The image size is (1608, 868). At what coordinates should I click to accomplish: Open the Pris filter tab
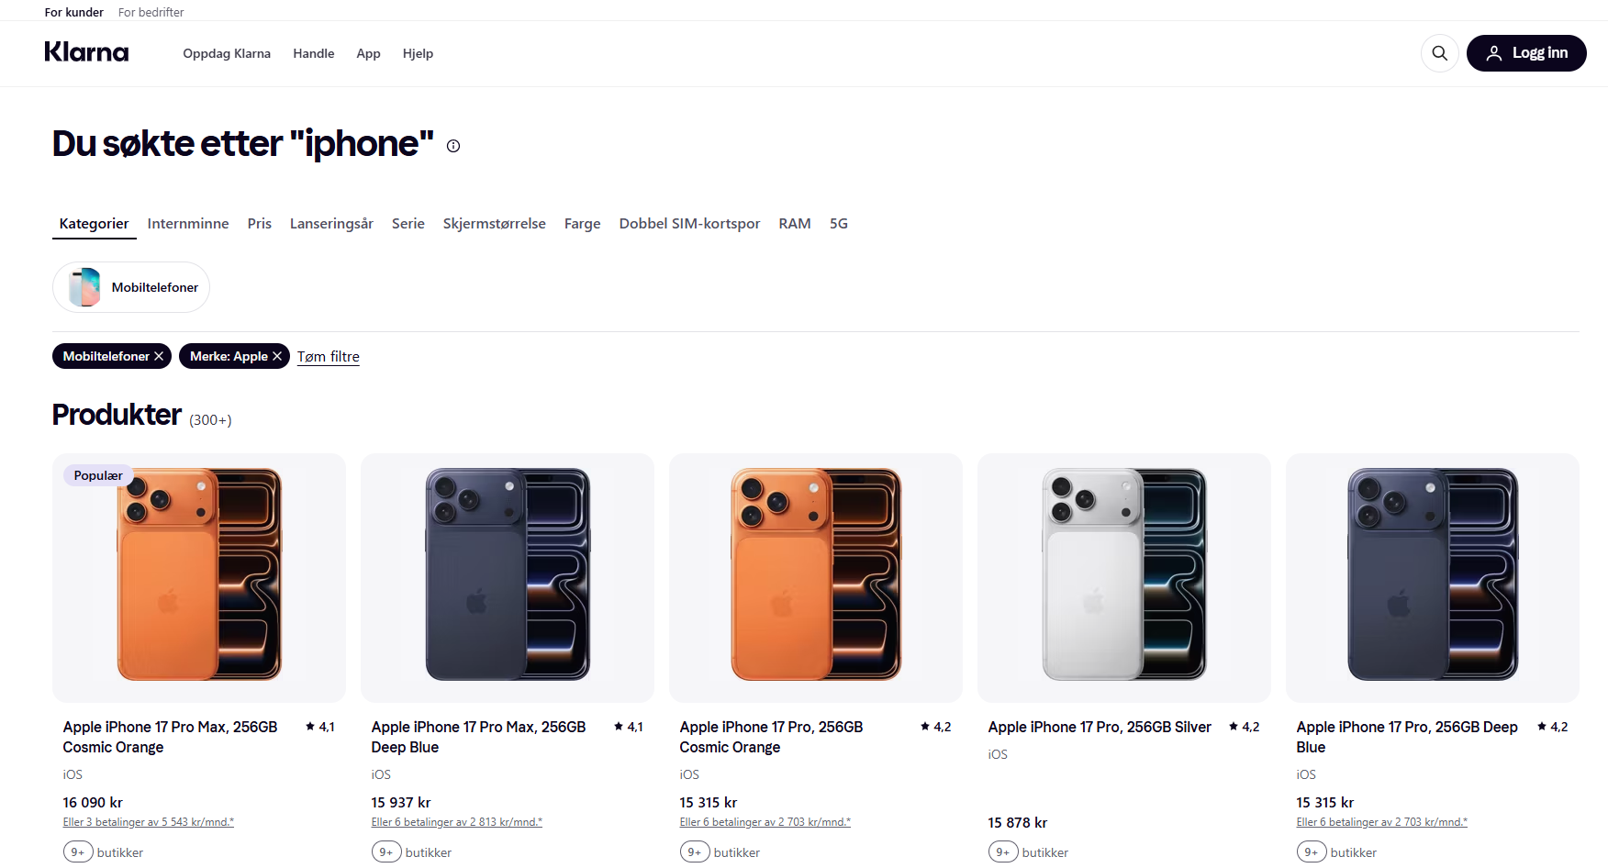click(260, 224)
